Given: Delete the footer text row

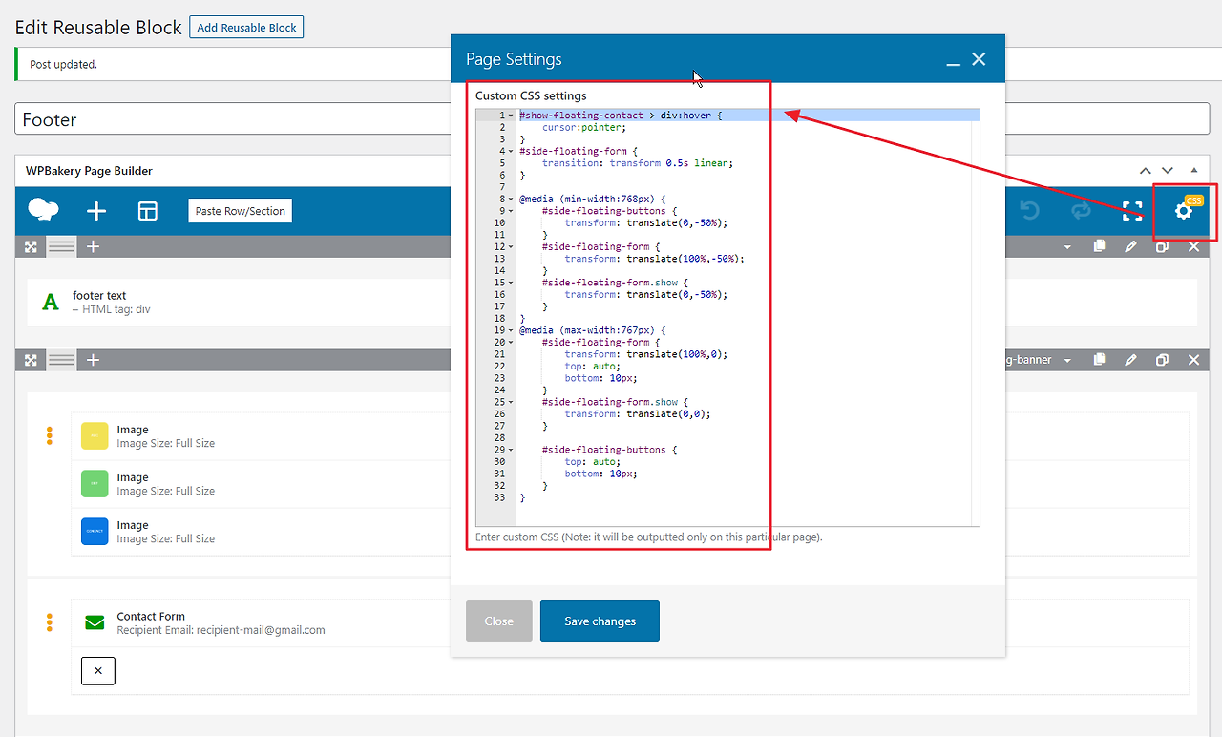Looking at the screenshot, I should [1193, 246].
